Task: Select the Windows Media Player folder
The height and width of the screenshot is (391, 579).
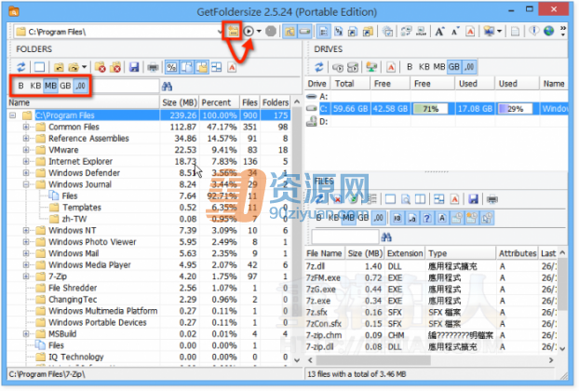Action: (89, 264)
